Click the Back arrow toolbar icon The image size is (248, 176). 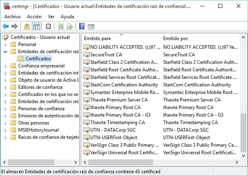click(6, 27)
